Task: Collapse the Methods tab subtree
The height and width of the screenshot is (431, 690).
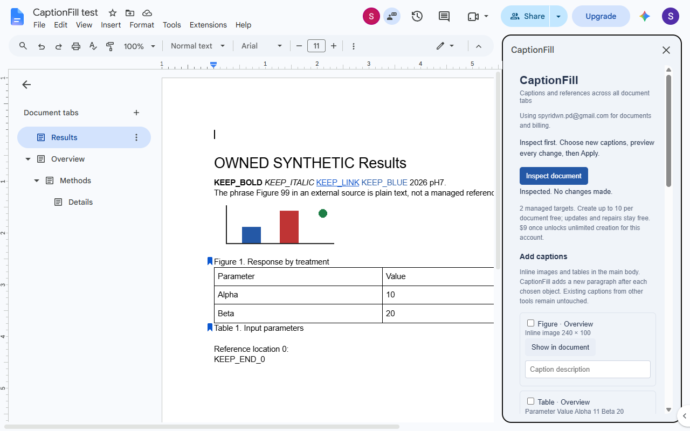Action: [x=37, y=180]
